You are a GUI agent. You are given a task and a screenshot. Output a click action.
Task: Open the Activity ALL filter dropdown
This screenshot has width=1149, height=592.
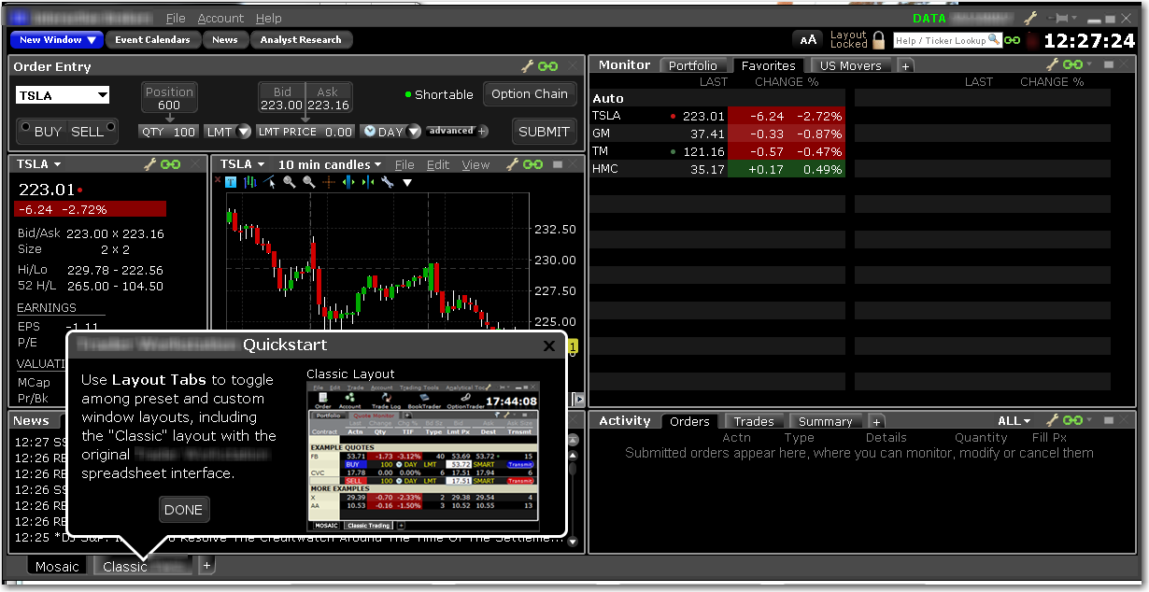tap(1014, 421)
